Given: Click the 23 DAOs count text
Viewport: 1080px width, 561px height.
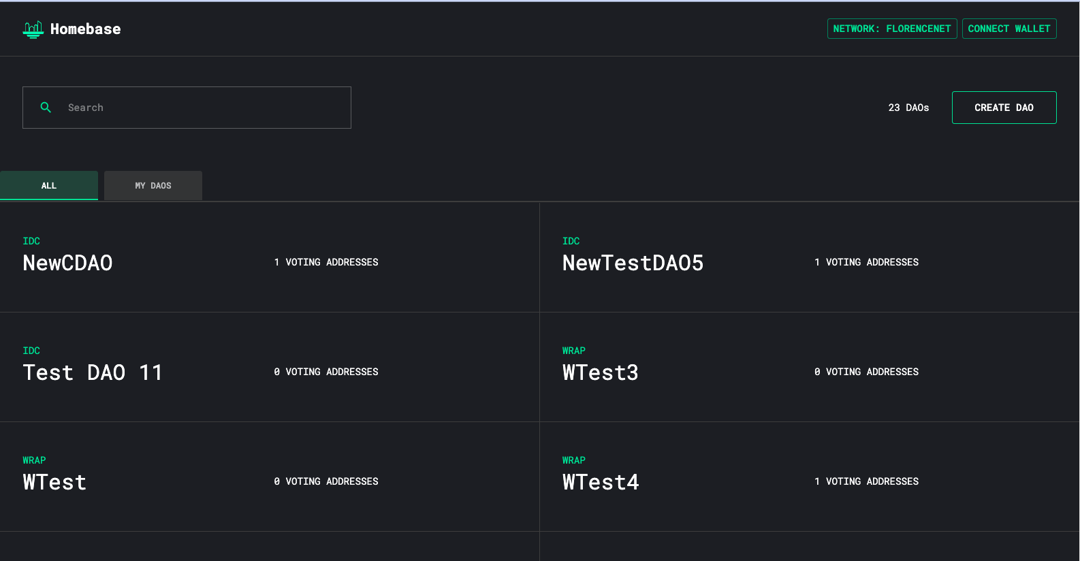Looking at the screenshot, I should coord(908,108).
